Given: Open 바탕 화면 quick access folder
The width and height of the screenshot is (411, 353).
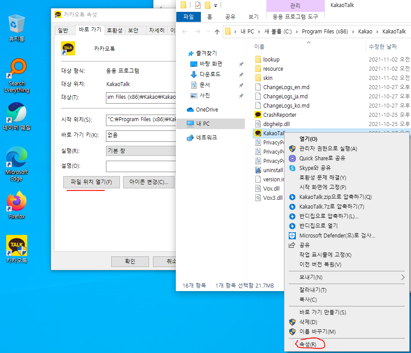Looking at the screenshot, I should tap(206, 64).
